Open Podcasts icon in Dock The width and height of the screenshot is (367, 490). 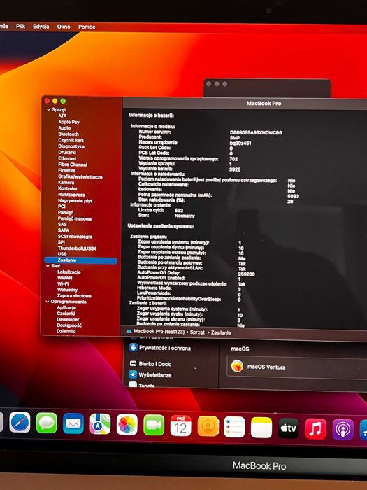[343, 430]
